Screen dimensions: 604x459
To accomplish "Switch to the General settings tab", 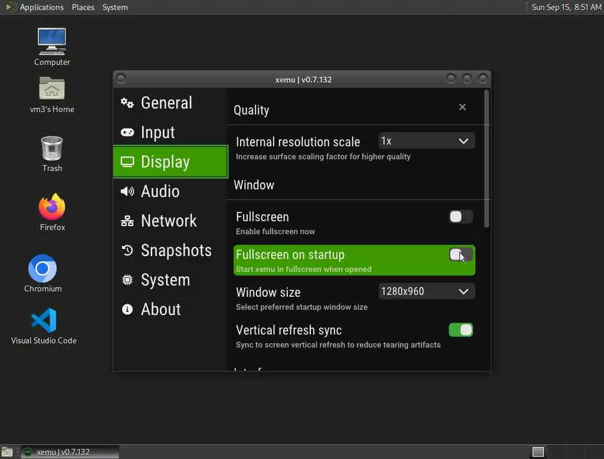I will [170, 103].
